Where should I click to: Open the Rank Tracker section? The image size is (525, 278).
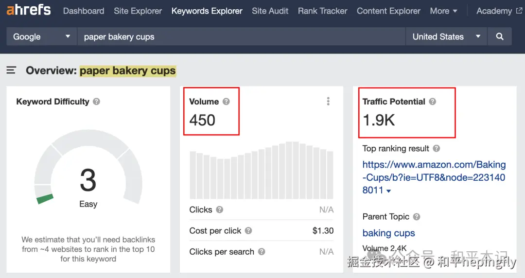(x=322, y=11)
